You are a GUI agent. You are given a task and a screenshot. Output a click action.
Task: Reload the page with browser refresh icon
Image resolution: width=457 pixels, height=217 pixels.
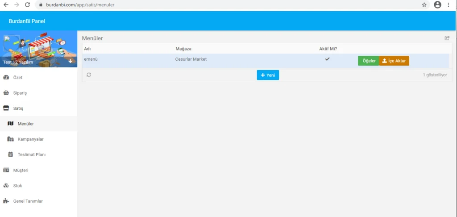click(x=27, y=4)
